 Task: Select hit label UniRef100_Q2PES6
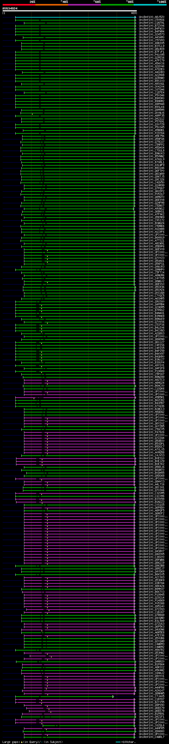[x=151, y=58]
